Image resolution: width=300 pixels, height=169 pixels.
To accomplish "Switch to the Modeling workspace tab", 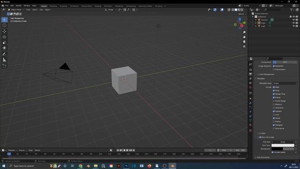I will (x=53, y=6).
